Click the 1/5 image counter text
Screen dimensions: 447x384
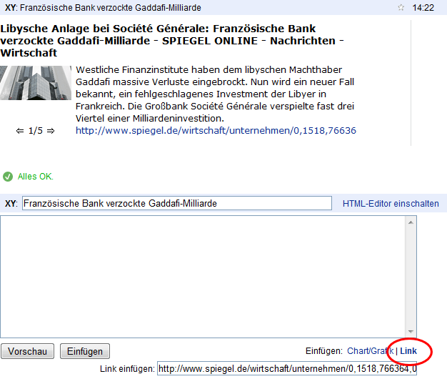[x=36, y=131]
